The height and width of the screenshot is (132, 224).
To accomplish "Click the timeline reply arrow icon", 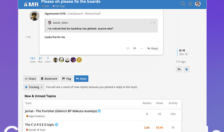I will tap(179, 69).
